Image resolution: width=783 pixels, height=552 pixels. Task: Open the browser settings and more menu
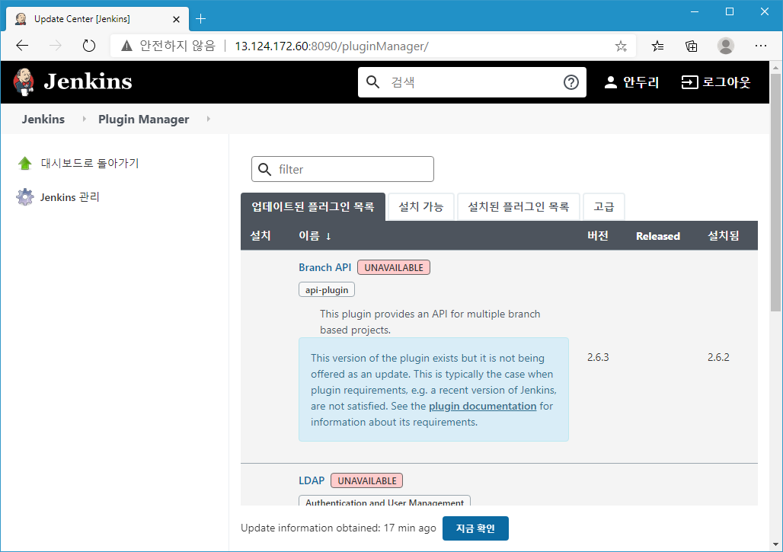point(760,46)
